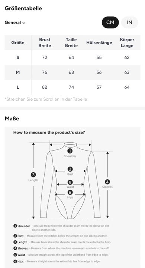Select the size L row
Image resolution: width=145 pixels, height=268 pixels.
(x=72, y=87)
